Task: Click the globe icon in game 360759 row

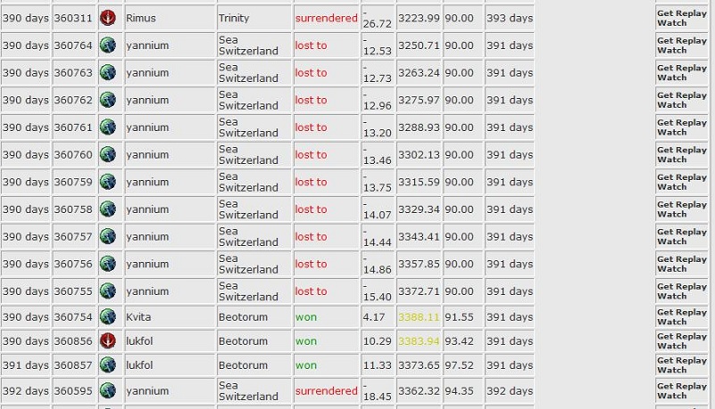Action: (108, 182)
